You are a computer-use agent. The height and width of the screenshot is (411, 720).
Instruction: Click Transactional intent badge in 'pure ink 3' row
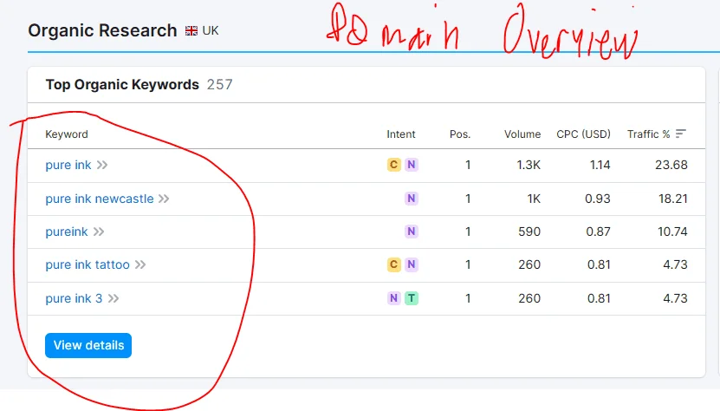click(412, 298)
